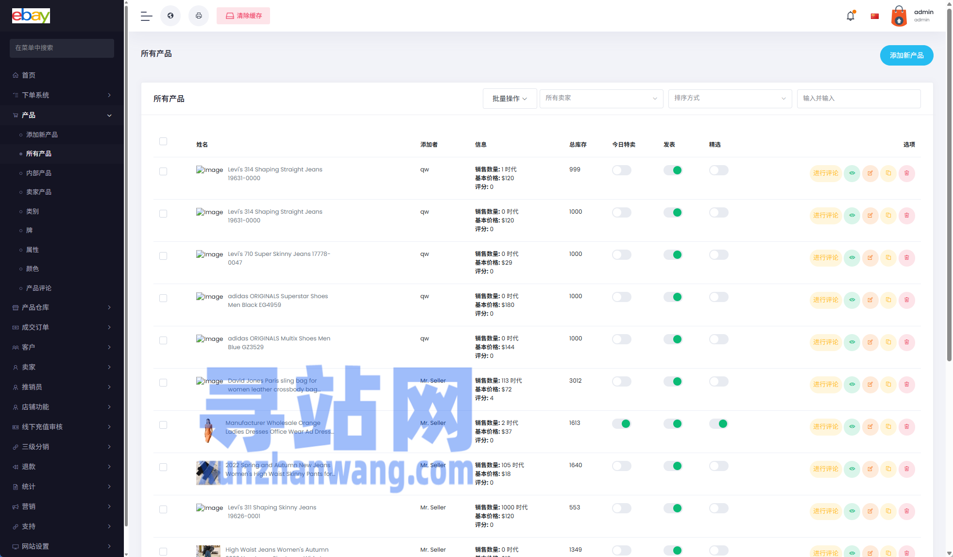Click the eBay logo
953x557 pixels.
click(x=31, y=16)
